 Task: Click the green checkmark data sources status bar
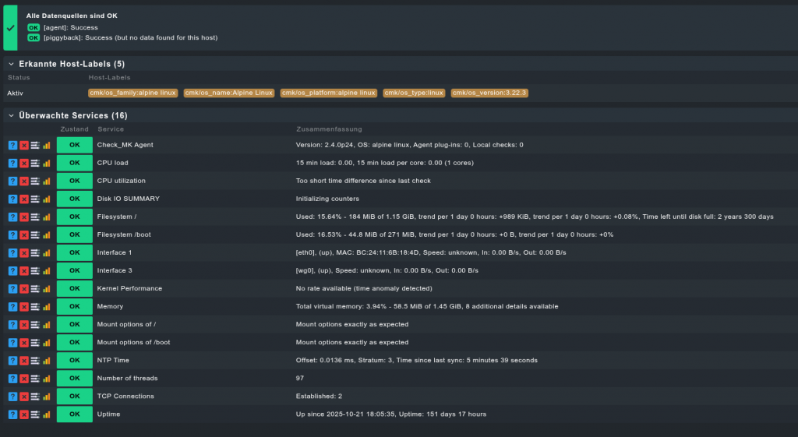tap(10, 26)
